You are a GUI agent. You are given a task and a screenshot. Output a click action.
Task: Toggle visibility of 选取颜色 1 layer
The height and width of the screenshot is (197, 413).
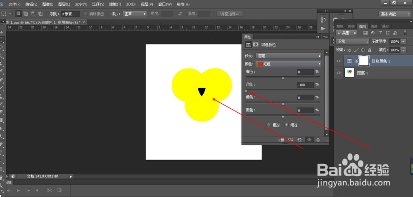(x=339, y=61)
